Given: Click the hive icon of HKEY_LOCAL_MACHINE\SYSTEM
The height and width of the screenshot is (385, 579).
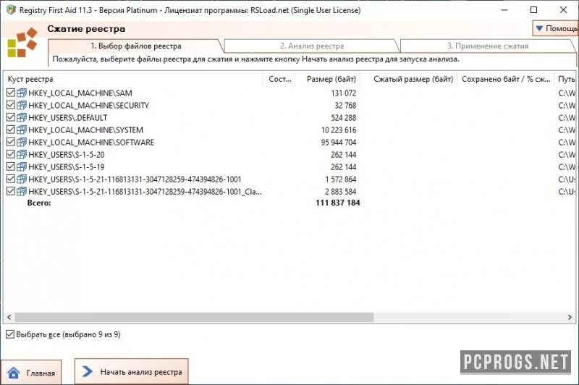Looking at the screenshot, I should click(22, 130).
